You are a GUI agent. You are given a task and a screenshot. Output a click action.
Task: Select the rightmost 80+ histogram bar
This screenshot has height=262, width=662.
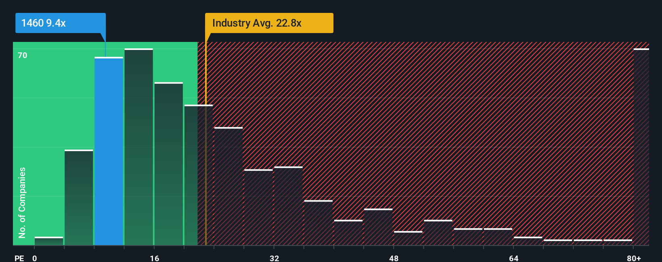pos(641,147)
